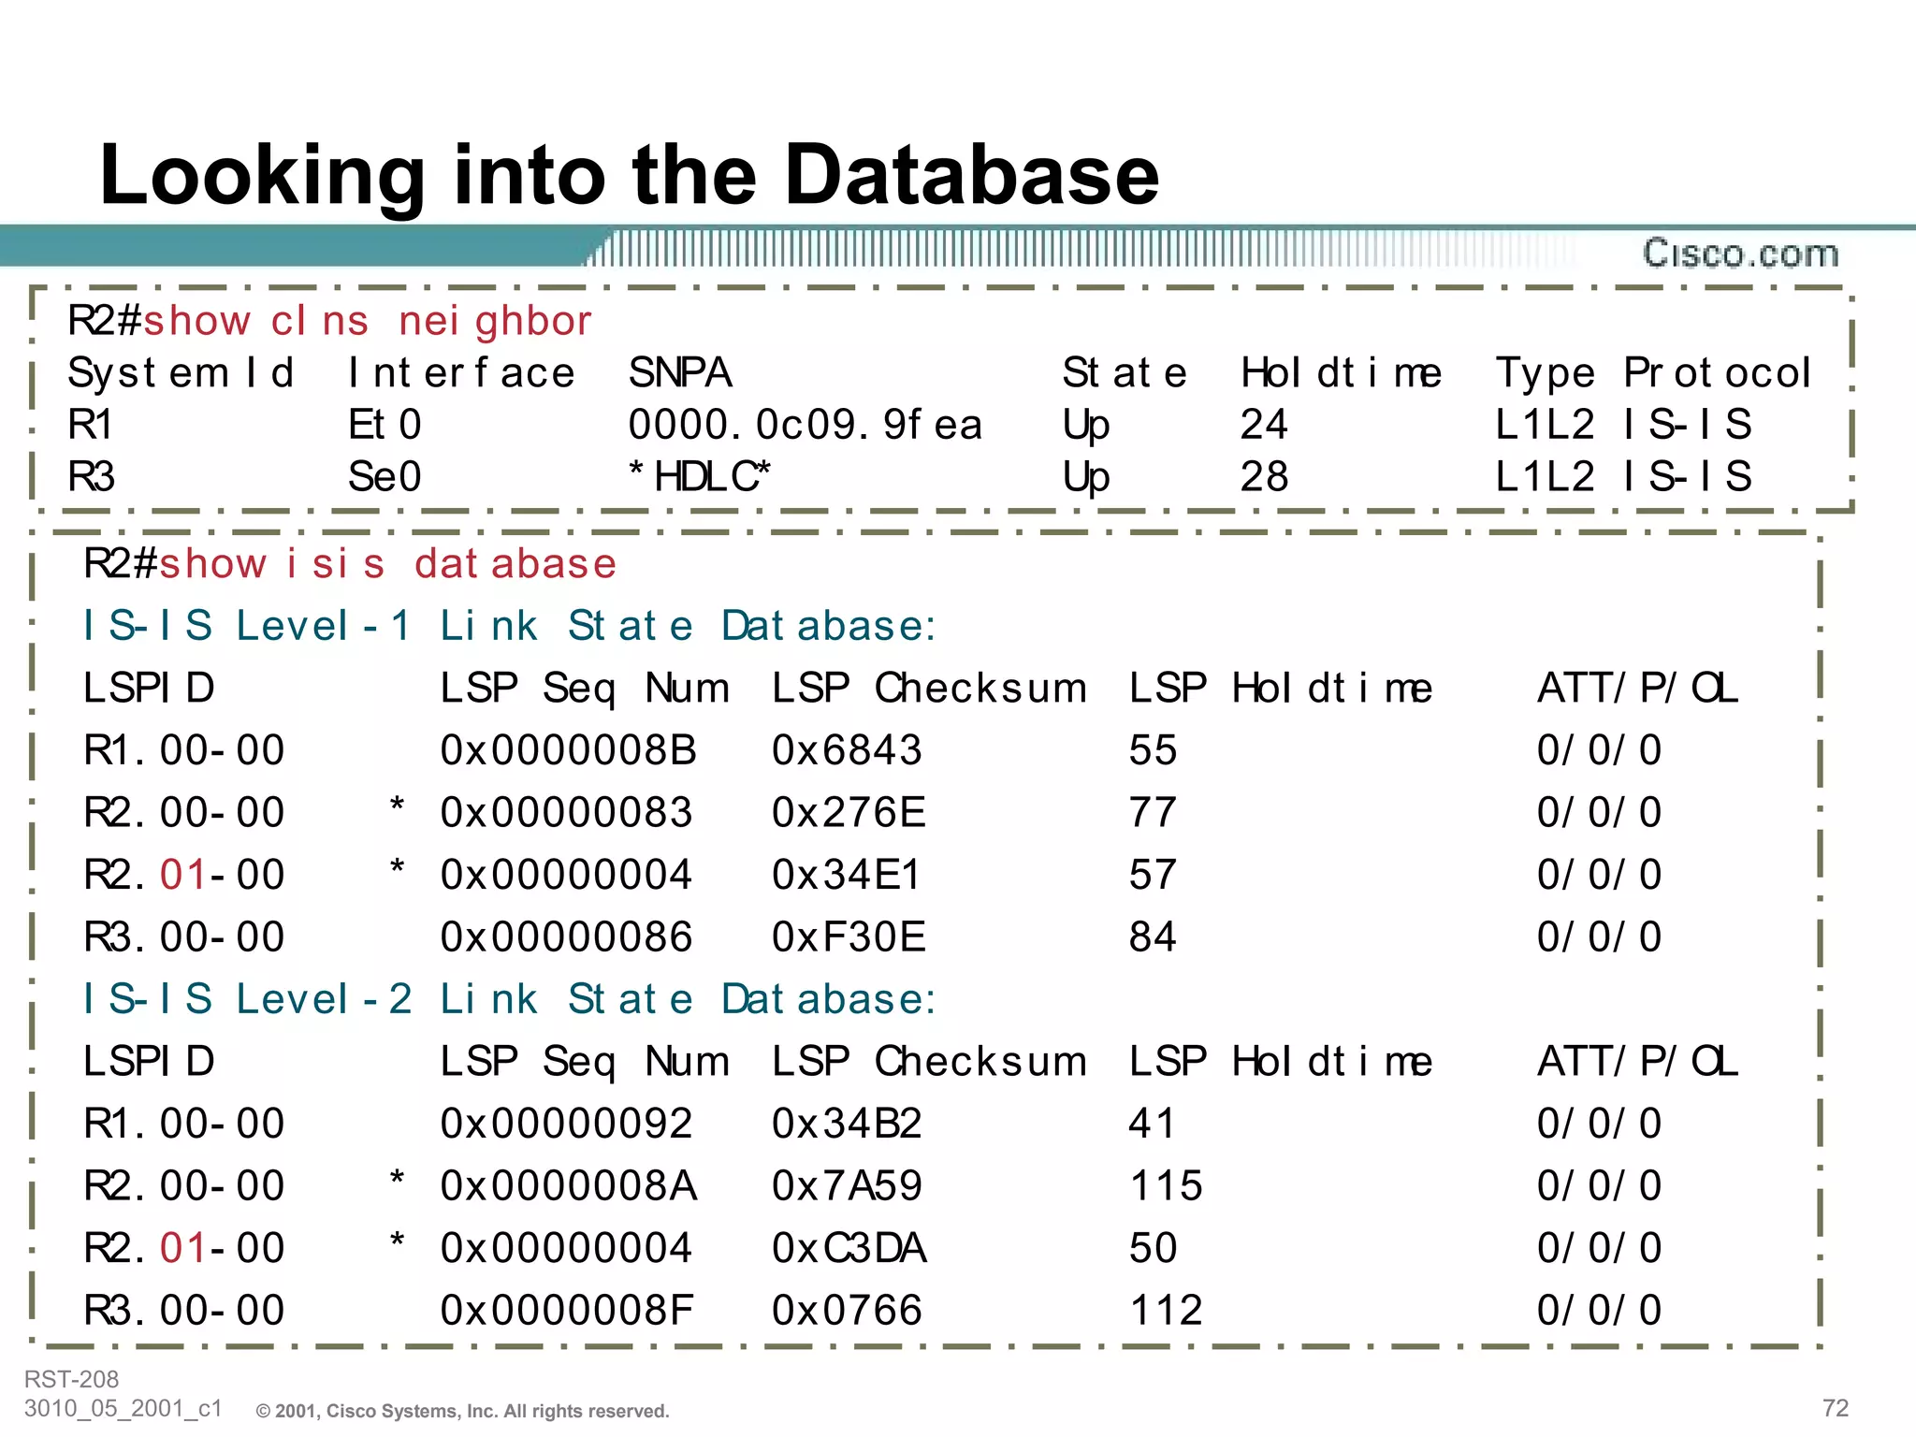
Task: Select LSP holdtime value 115
Action: point(1166,1186)
